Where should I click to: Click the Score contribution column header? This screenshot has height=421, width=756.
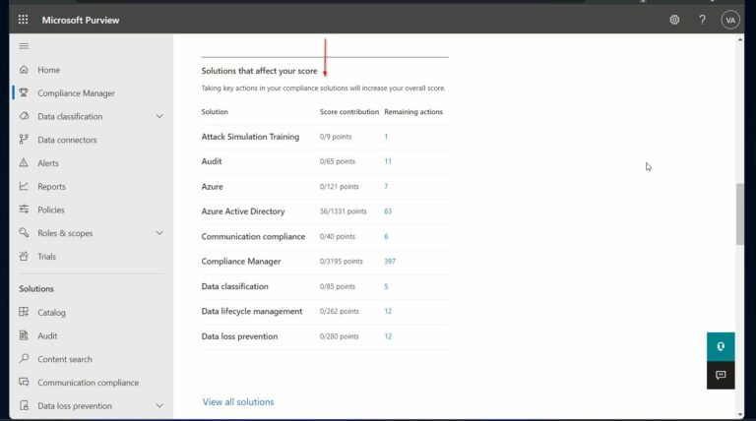[x=349, y=112]
